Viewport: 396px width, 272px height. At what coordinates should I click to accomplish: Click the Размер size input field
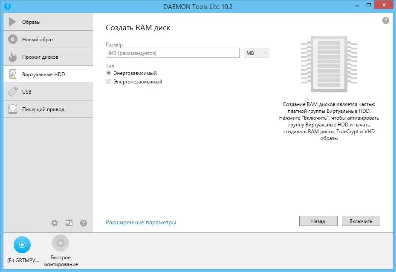pyautogui.click(x=173, y=53)
